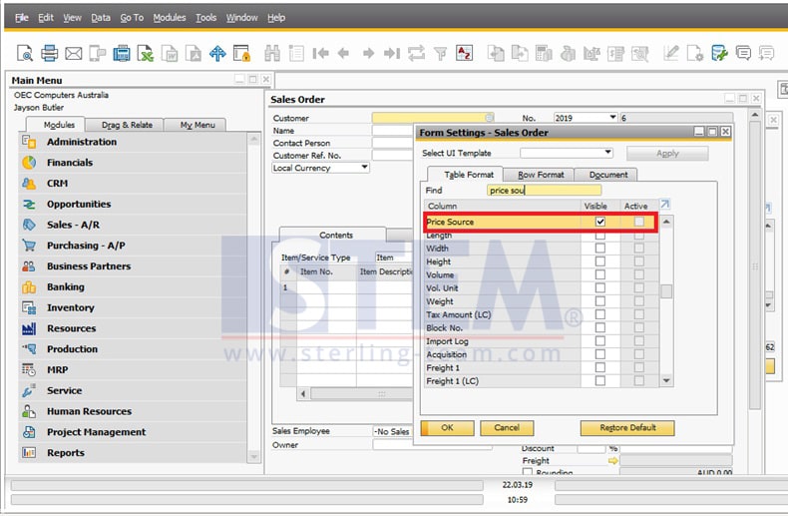
Task: Click the column list scrollbar thumb
Action: click(x=666, y=291)
